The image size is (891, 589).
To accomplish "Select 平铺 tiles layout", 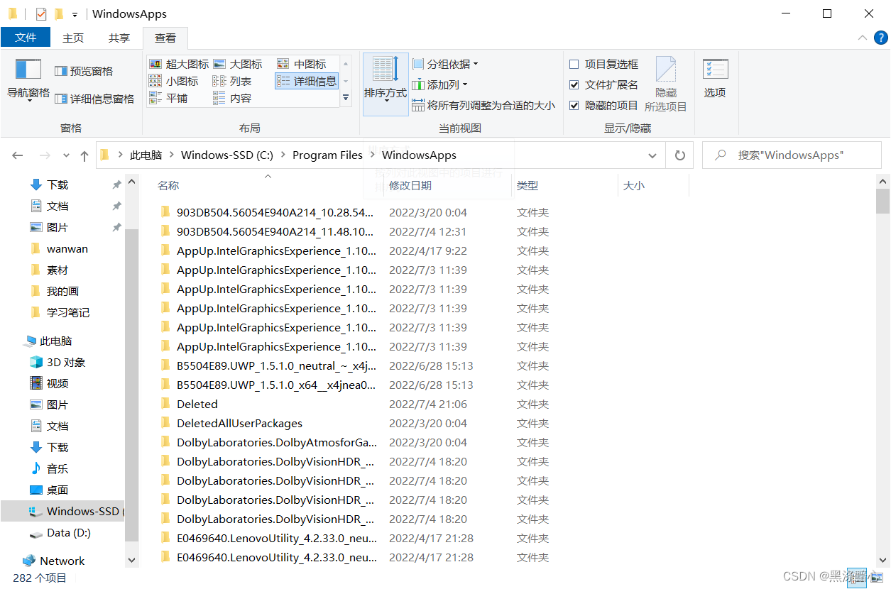I will click(168, 98).
